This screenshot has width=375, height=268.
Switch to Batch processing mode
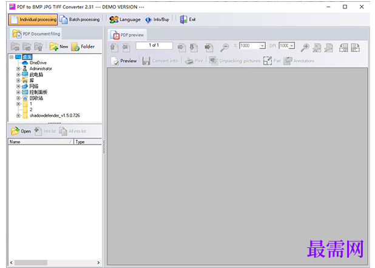[x=79, y=19]
